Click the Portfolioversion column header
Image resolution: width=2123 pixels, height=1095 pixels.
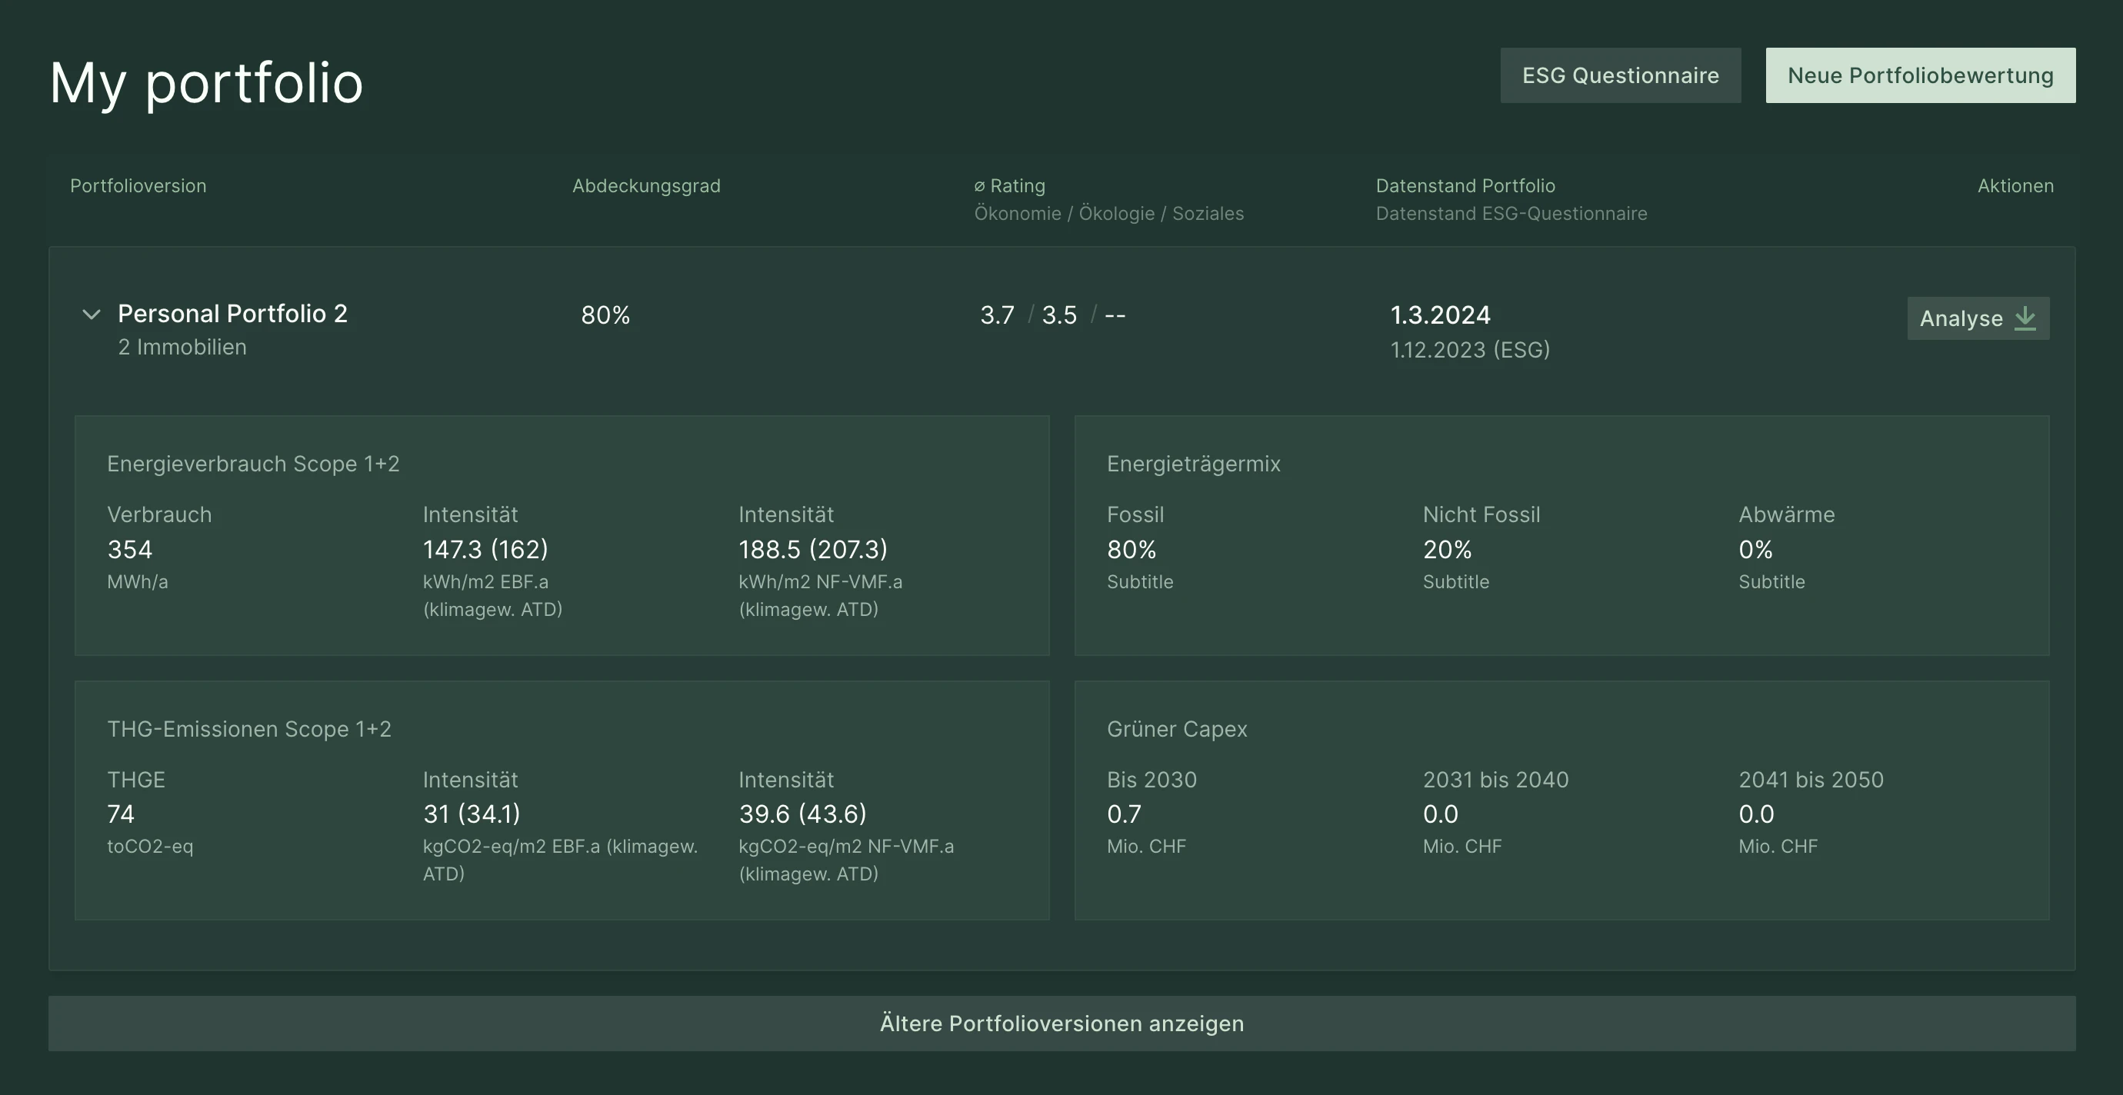pos(138,186)
